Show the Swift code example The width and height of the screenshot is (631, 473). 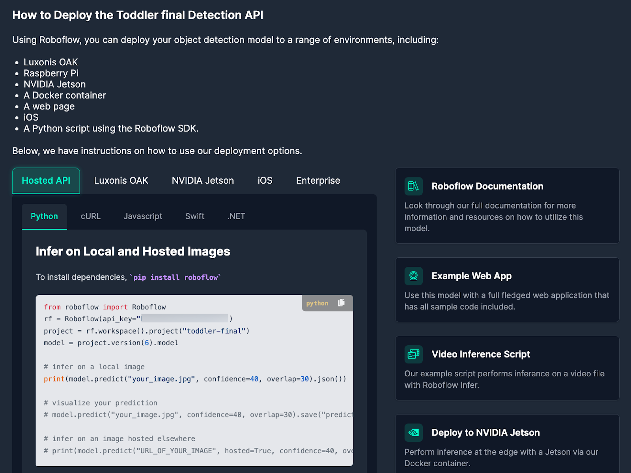pos(195,216)
